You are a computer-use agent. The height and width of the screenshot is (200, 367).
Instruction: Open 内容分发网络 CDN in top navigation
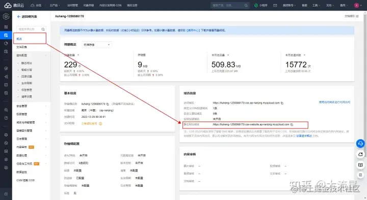[110, 6]
